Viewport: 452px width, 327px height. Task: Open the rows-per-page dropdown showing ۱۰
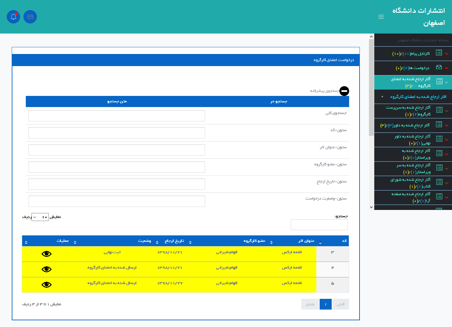pyautogui.click(x=40, y=217)
